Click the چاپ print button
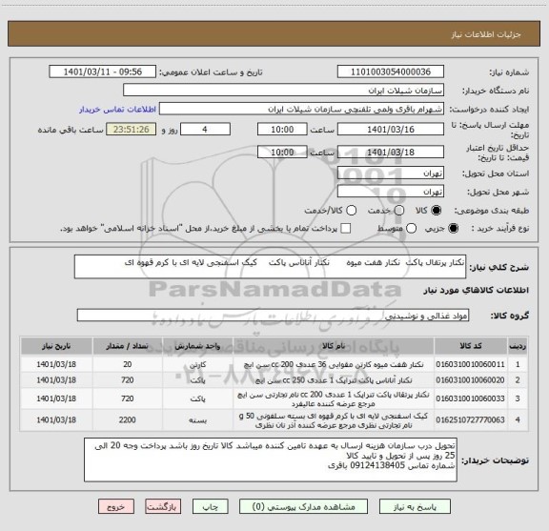This screenshot has height=531, width=549. click(x=211, y=507)
